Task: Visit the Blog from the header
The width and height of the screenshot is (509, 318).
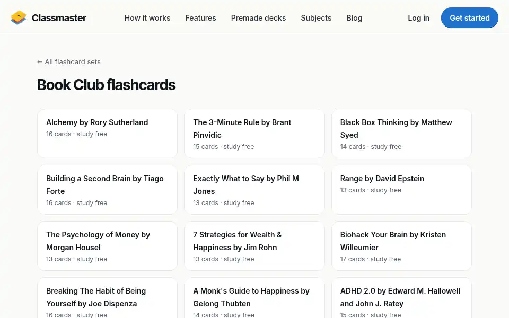Action: 354,18
